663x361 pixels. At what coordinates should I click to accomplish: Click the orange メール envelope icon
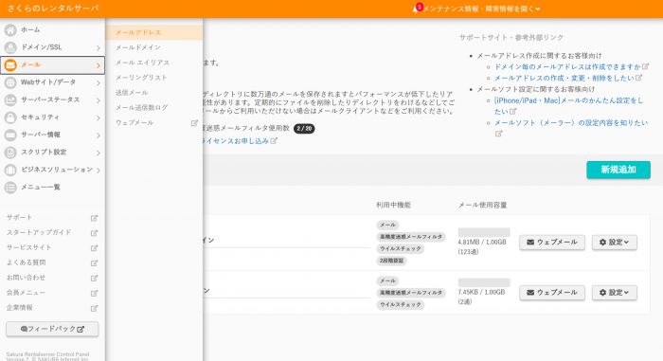point(10,65)
